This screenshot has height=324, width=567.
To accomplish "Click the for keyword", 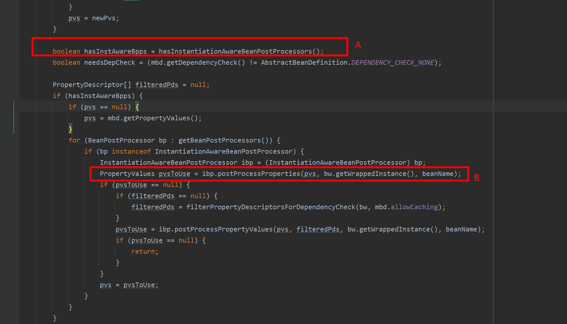I will 74,140.
